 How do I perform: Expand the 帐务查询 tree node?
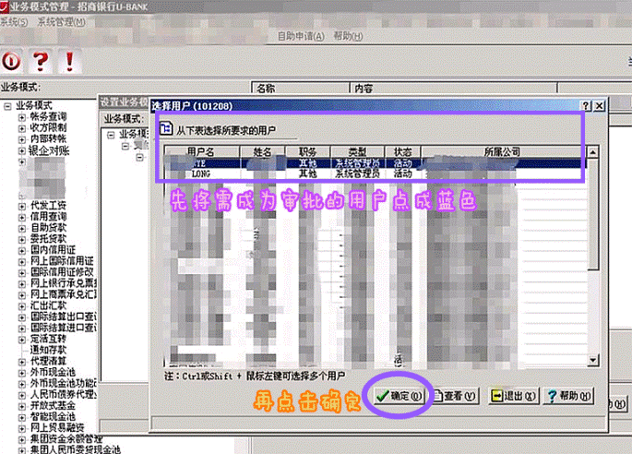point(22,117)
